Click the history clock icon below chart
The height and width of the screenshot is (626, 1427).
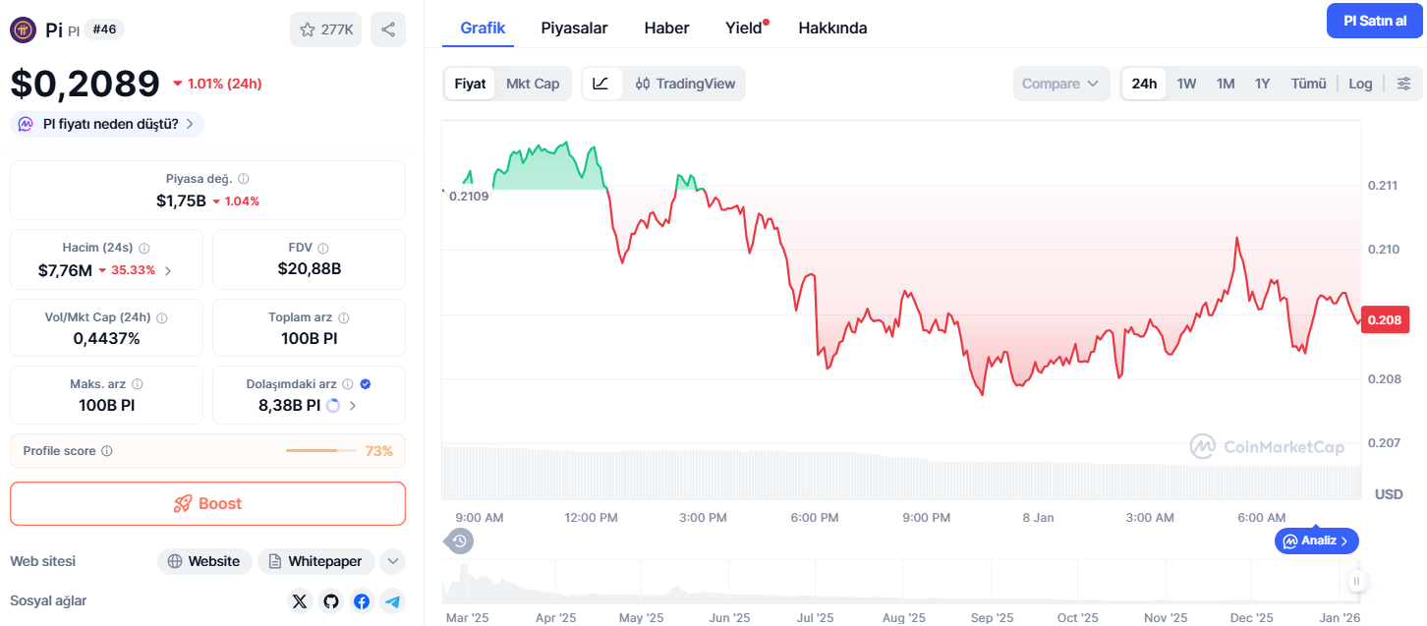459,540
